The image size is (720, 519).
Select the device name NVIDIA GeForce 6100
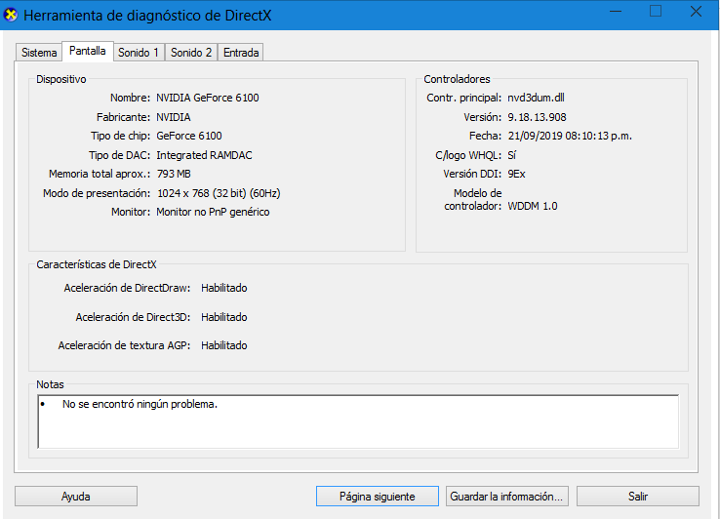[208, 98]
